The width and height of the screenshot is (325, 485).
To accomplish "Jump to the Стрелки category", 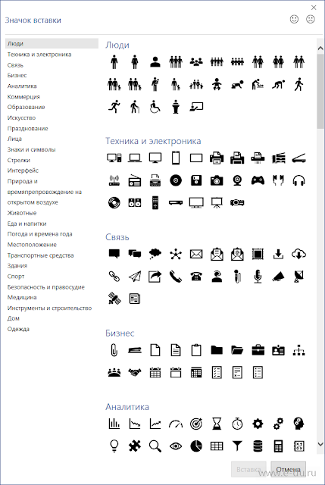I will 18,160.
